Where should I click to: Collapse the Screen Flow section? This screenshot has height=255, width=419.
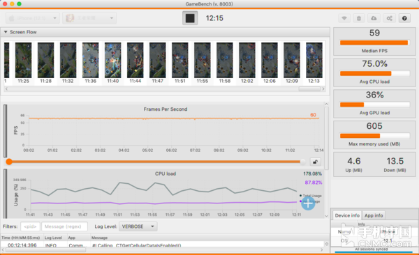tap(6, 32)
